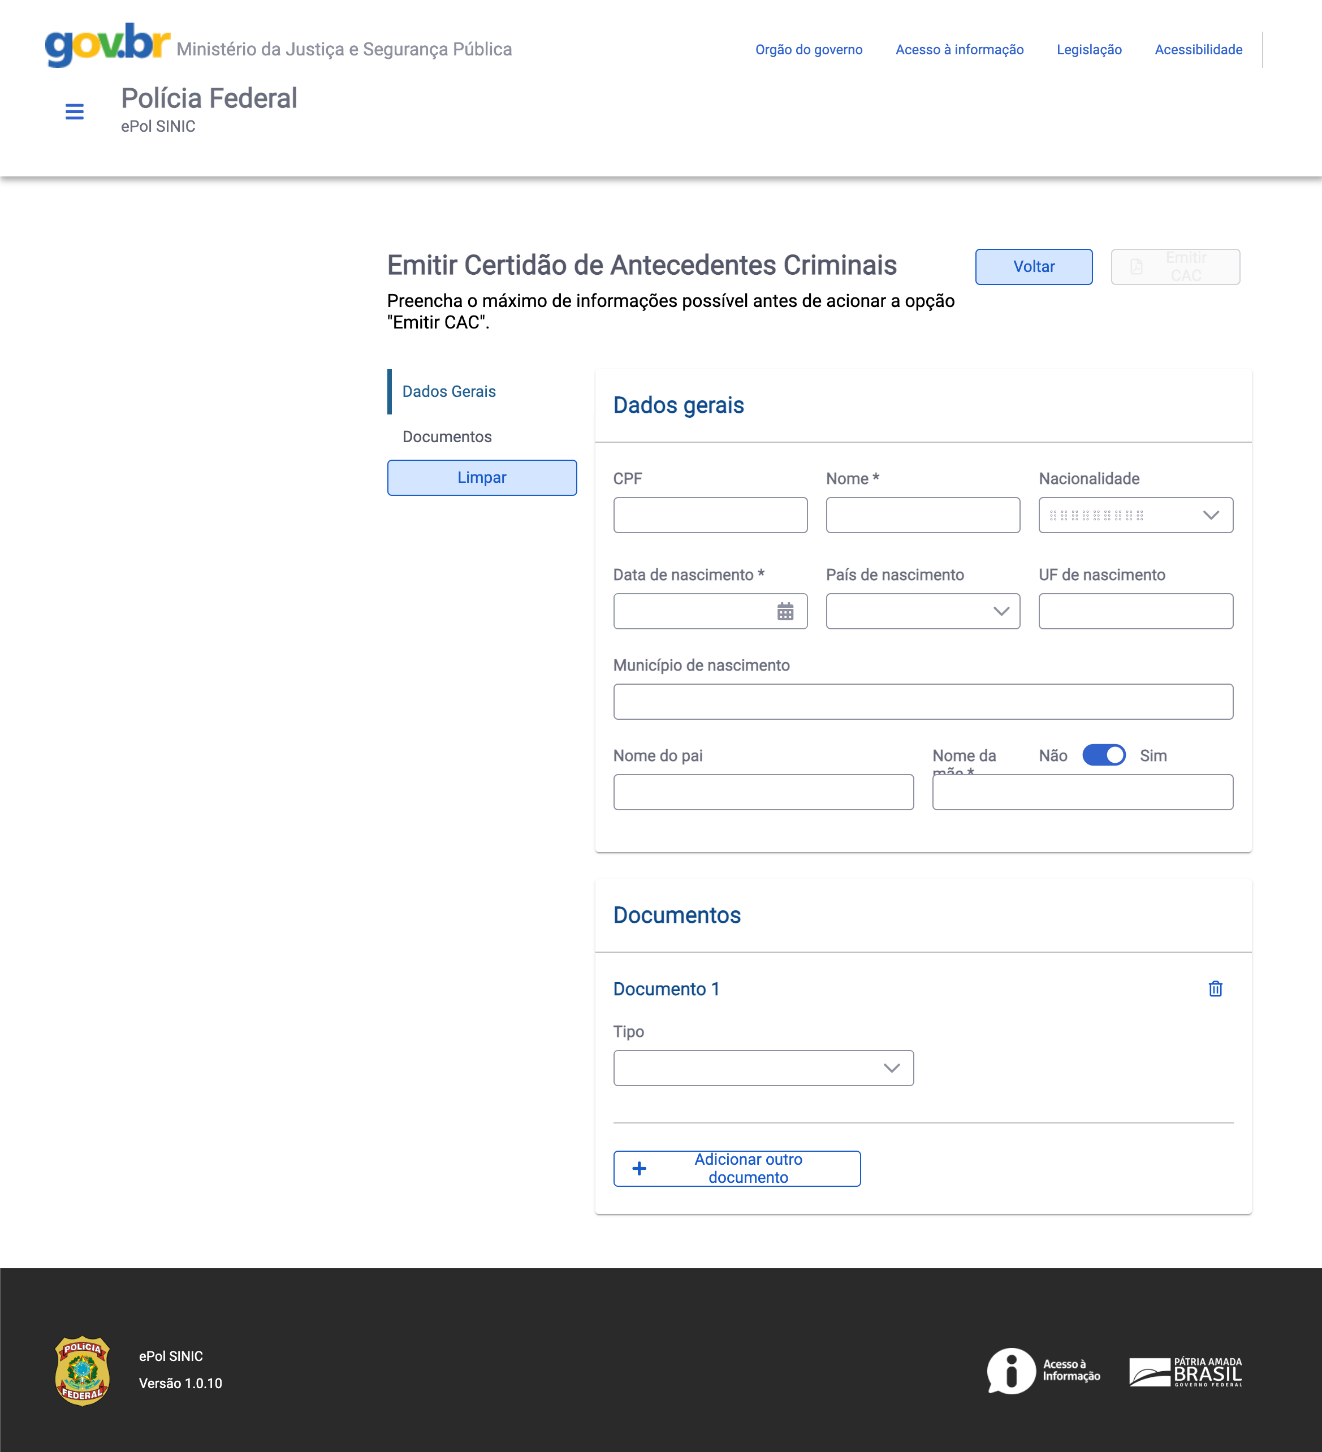Open Acesso à informação menu item
Screen dimensions: 1322x1452
click(959, 49)
